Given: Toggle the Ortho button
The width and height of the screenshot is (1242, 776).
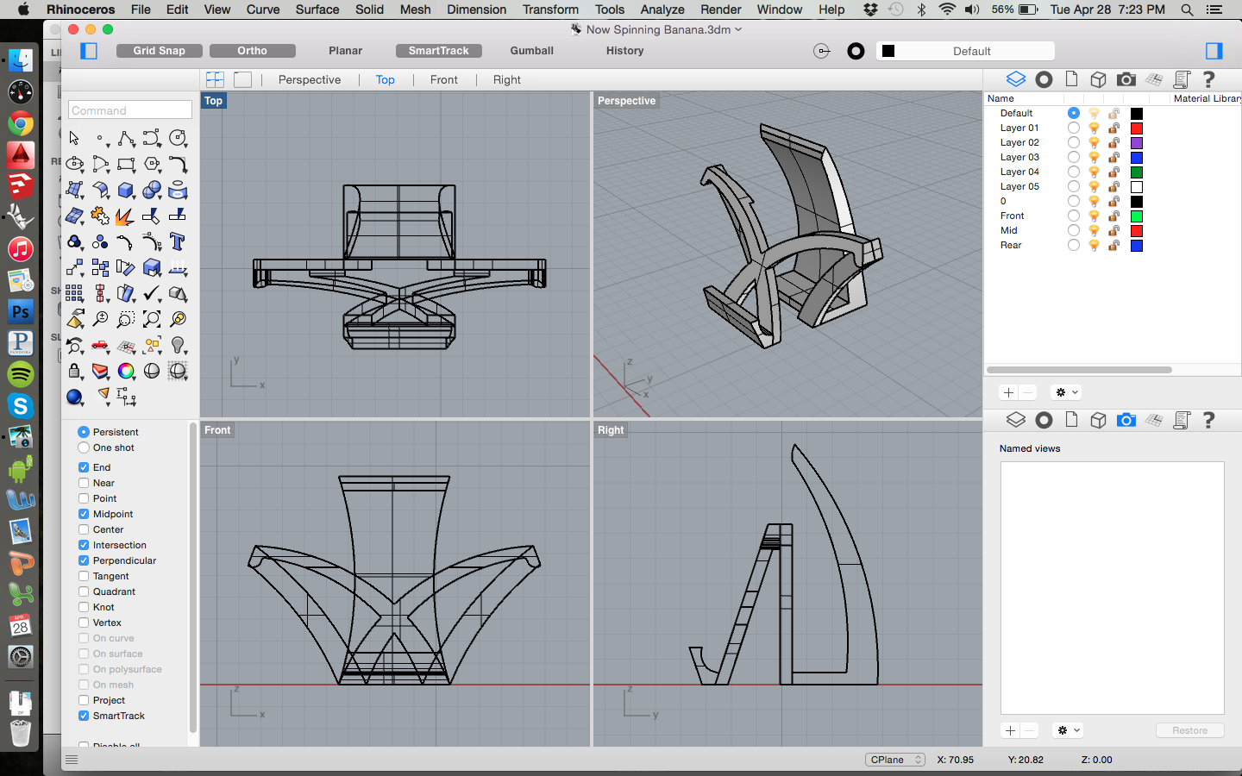Looking at the screenshot, I should pos(252,51).
